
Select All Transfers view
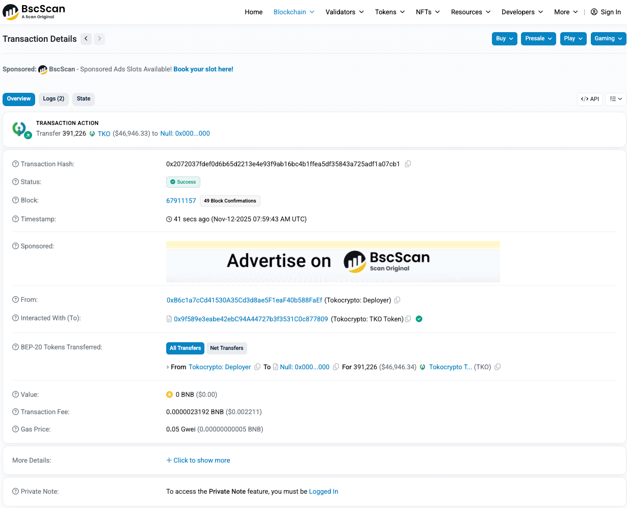pyautogui.click(x=185, y=348)
